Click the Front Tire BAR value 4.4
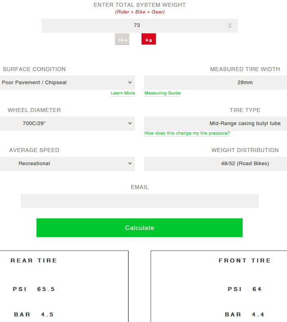The width and height of the screenshot is (287, 322). (x=257, y=314)
